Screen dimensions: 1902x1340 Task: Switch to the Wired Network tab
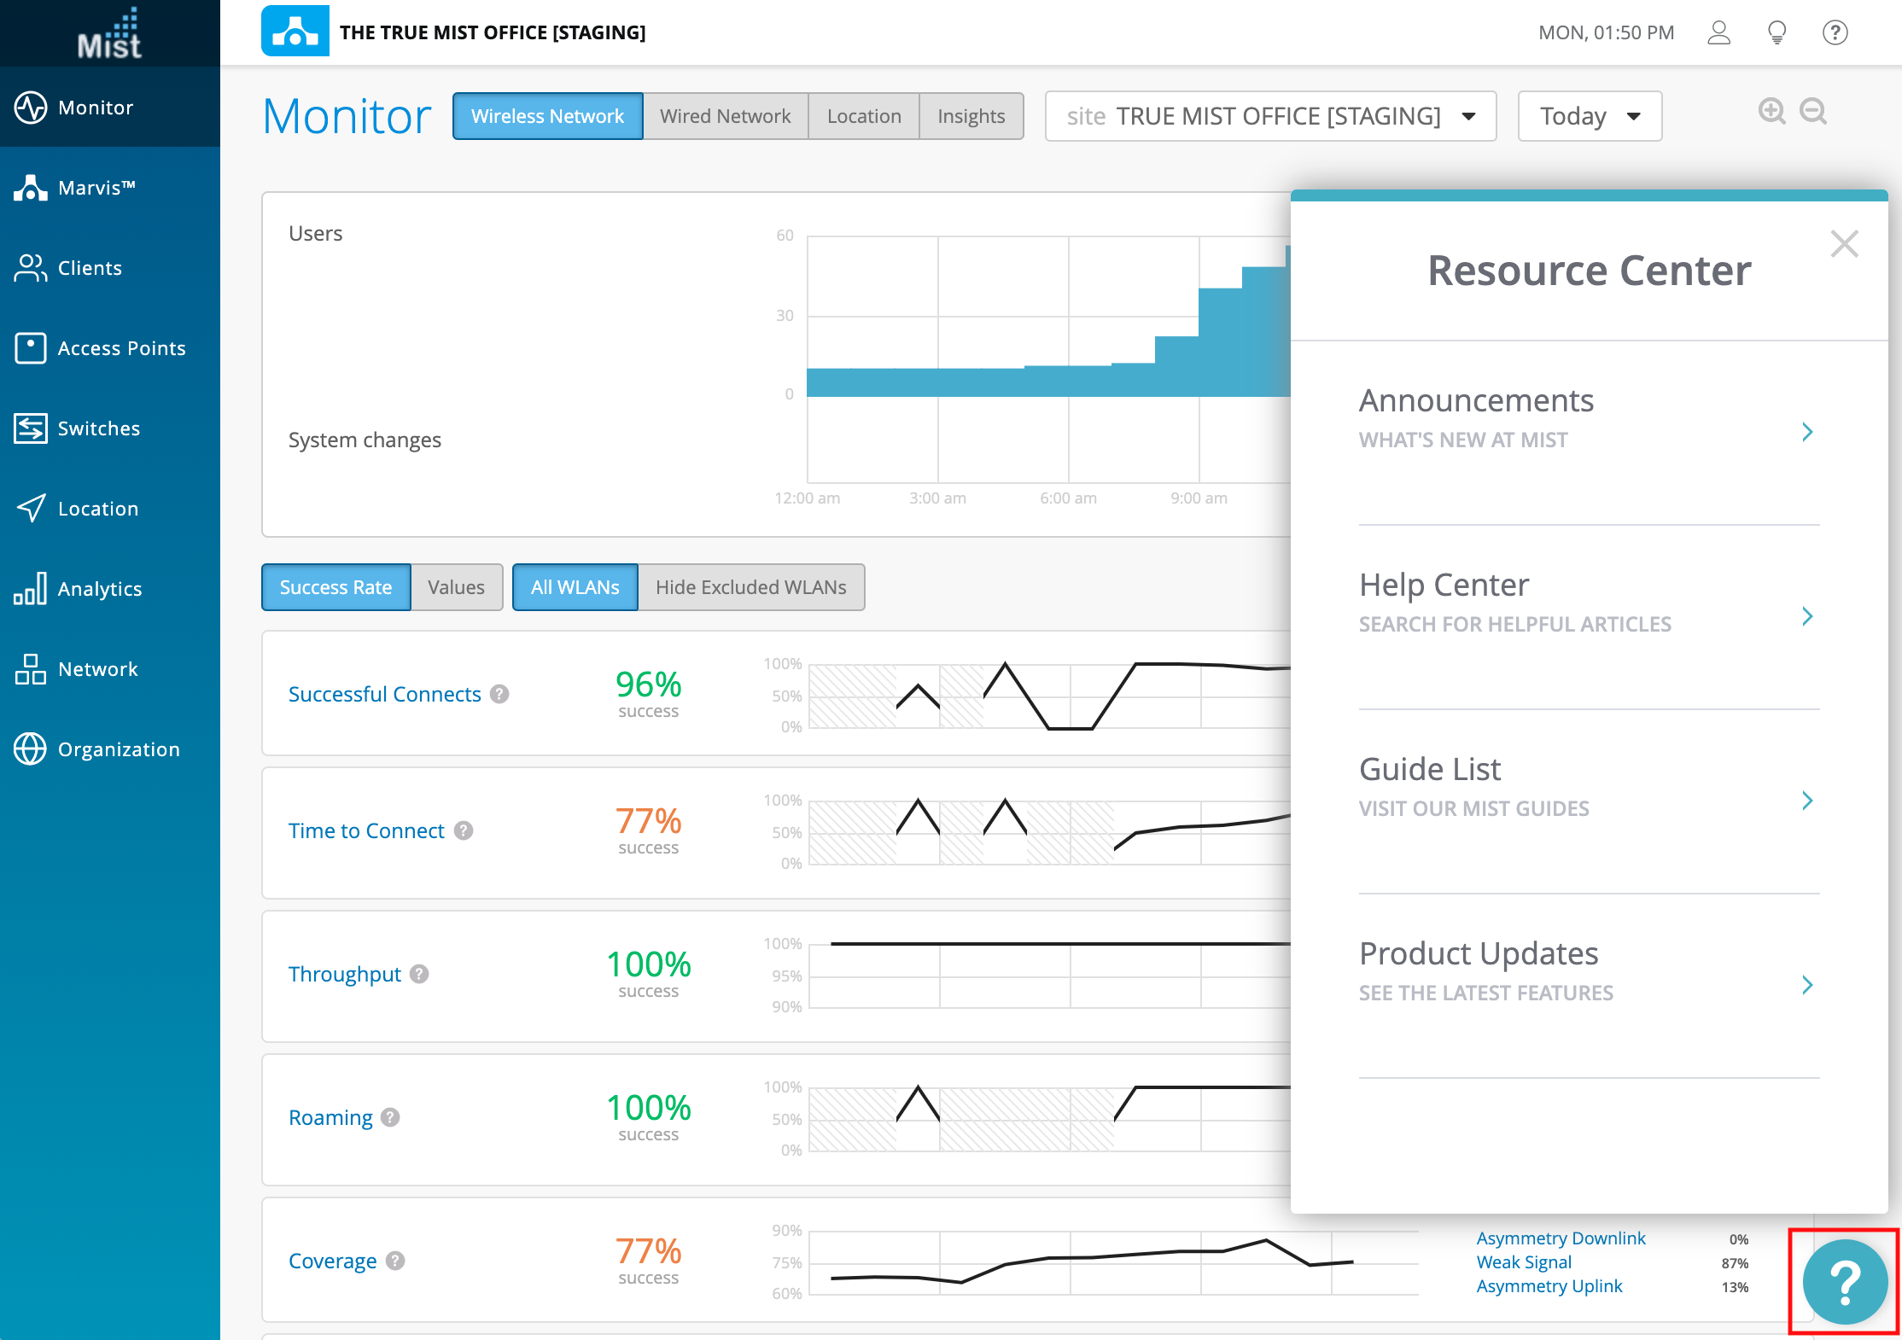click(x=725, y=116)
